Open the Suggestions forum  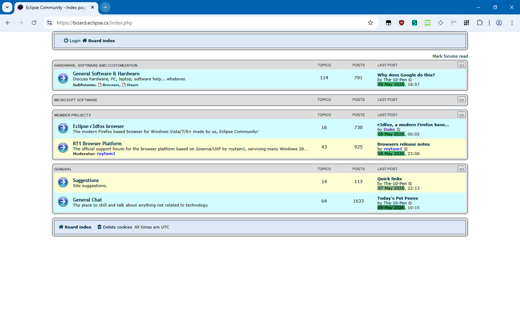(86, 180)
